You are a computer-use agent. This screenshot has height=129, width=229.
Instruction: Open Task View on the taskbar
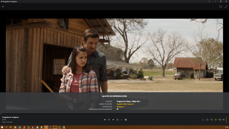[11, 127]
